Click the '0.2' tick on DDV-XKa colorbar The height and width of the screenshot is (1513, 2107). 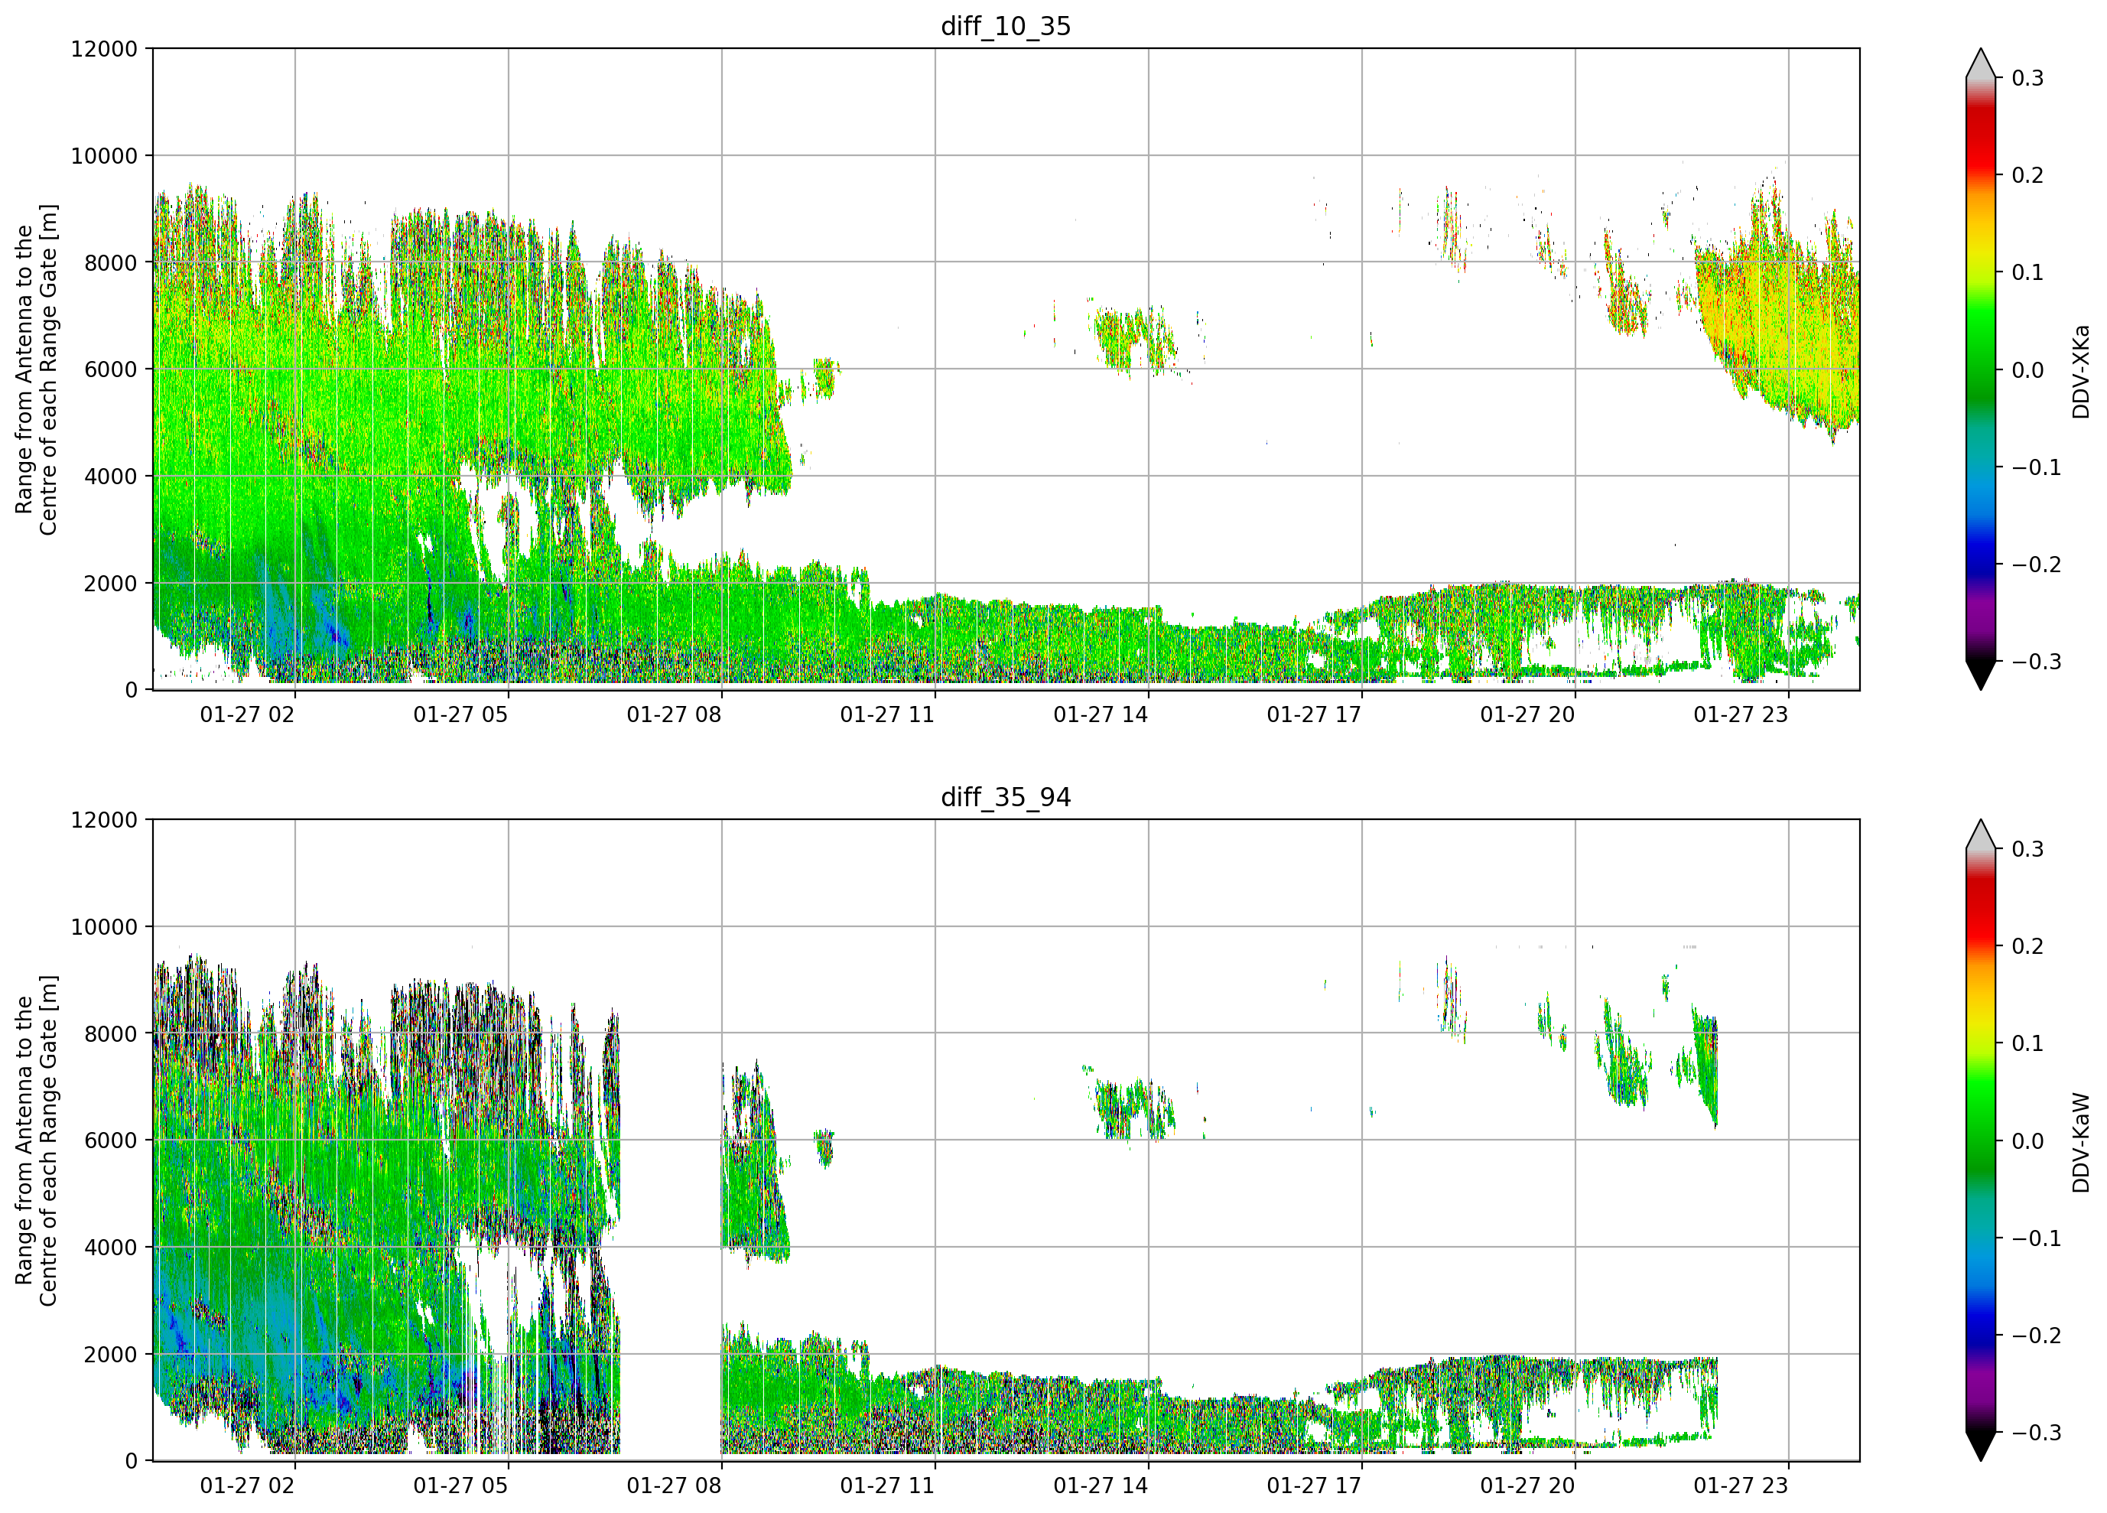click(2028, 176)
